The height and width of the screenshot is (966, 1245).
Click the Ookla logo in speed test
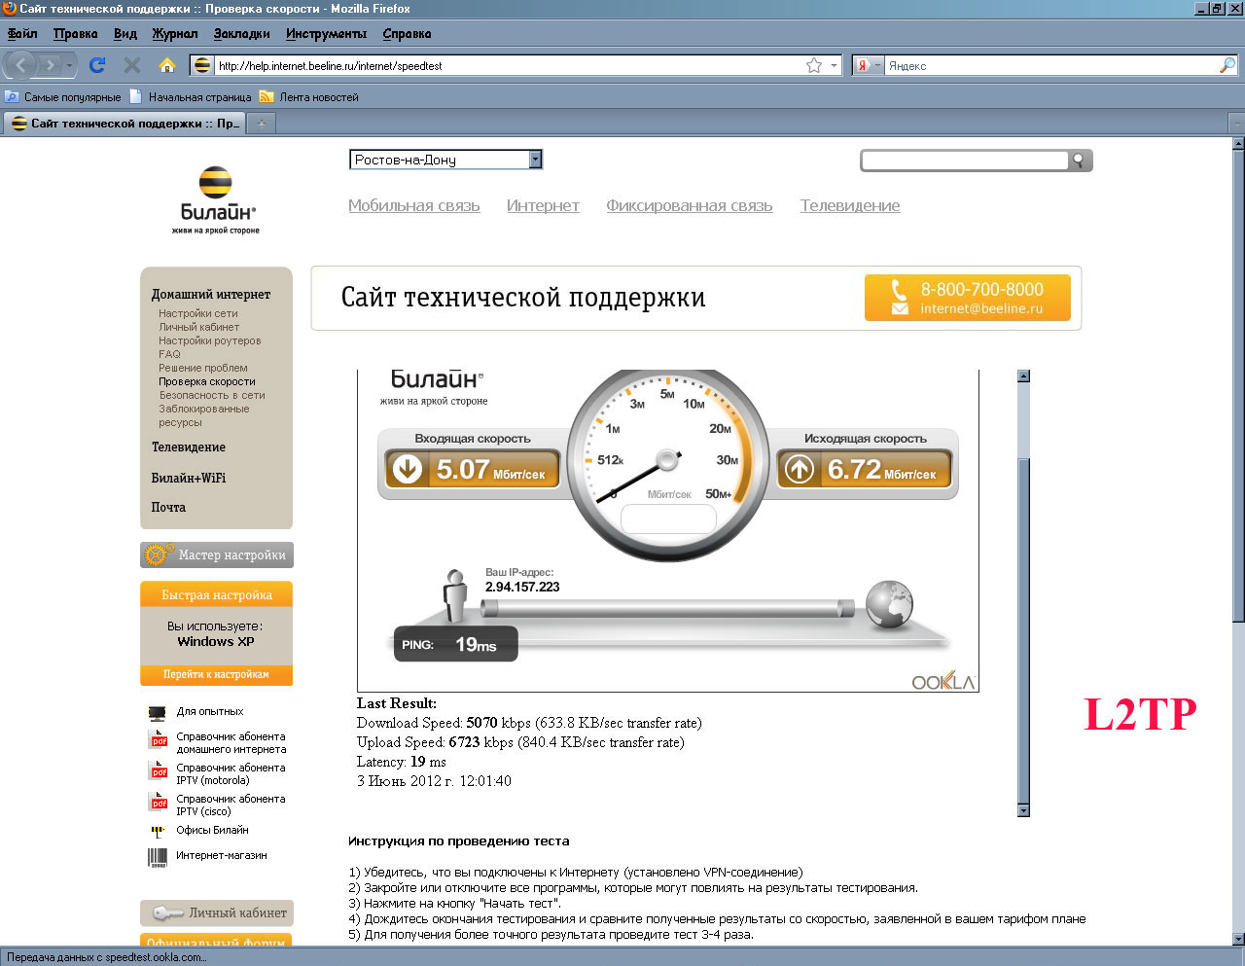[943, 681]
